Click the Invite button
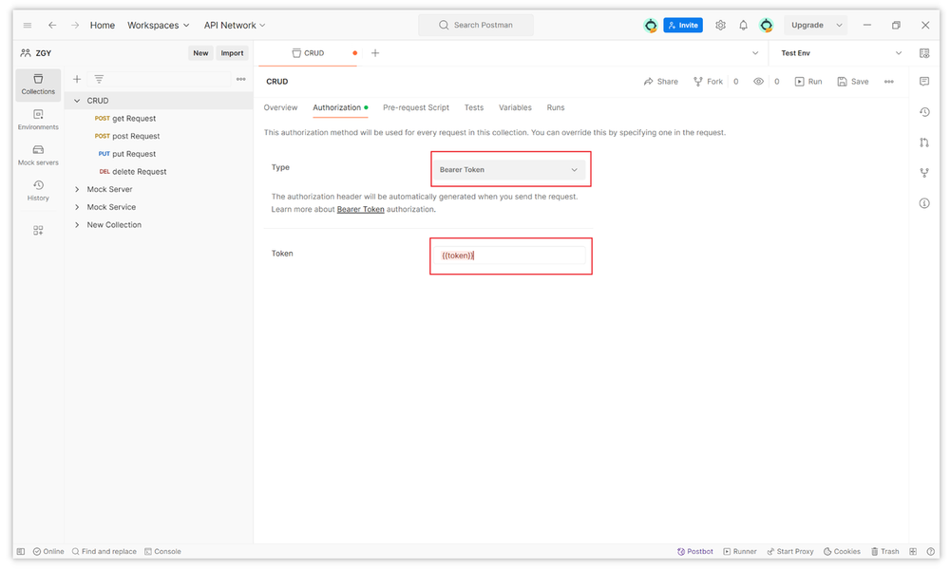Screen dimensions: 950x571 pos(683,25)
